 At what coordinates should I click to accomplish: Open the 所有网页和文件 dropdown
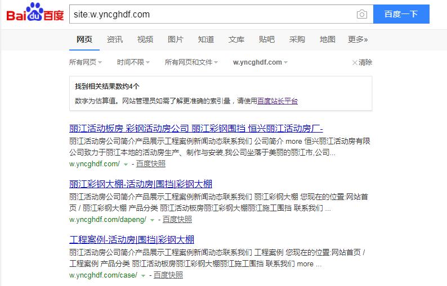[191, 62]
